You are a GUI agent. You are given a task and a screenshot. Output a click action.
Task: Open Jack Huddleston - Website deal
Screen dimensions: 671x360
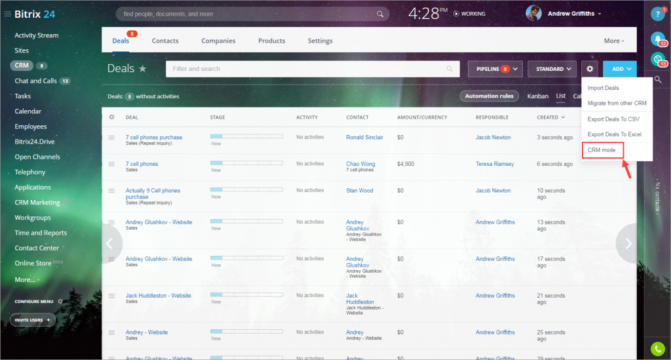click(x=159, y=296)
